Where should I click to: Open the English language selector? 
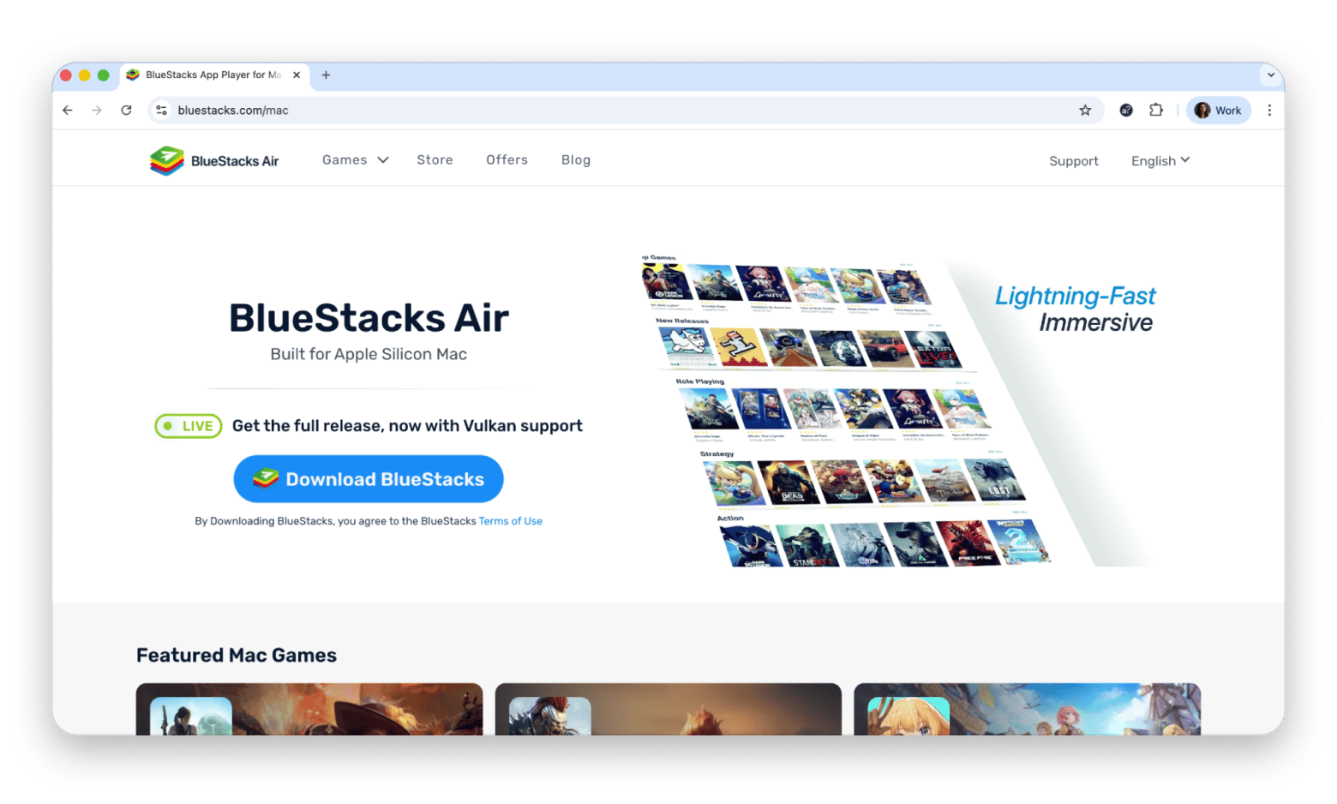(x=1159, y=160)
